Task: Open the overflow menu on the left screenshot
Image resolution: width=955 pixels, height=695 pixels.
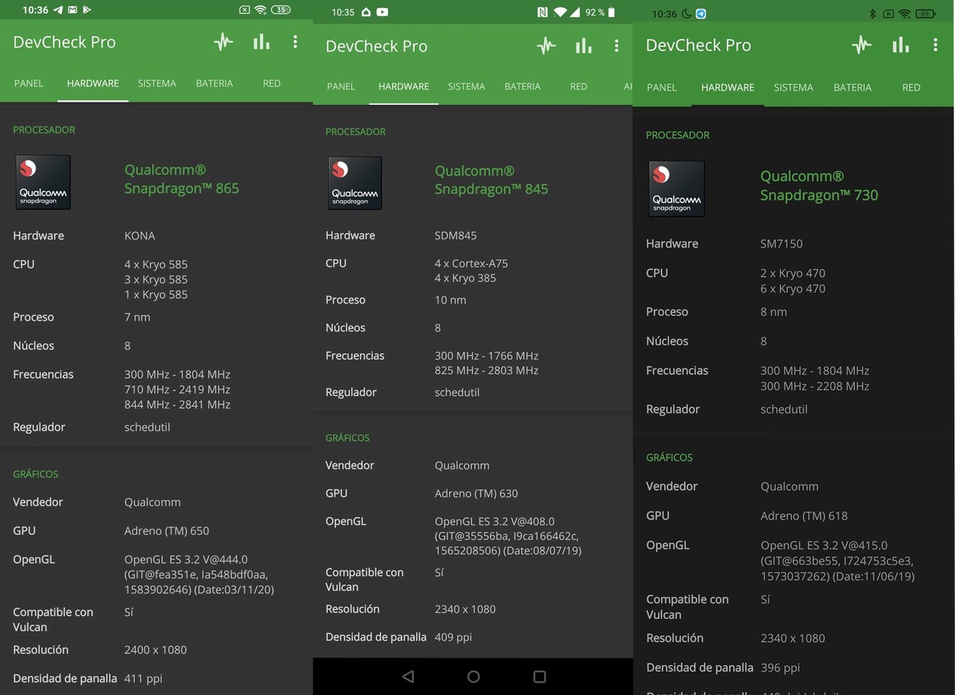Action: pyautogui.click(x=295, y=42)
